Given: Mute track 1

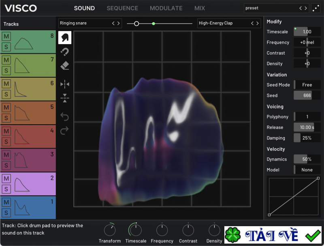Looking at the screenshot, I should coord(6,202).
